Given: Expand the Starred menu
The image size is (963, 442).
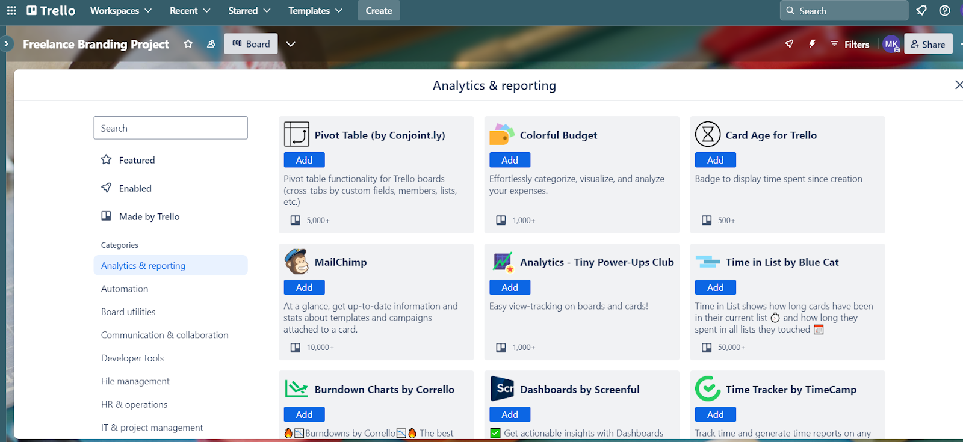Looking at the screenshot, I should (249, 10).
